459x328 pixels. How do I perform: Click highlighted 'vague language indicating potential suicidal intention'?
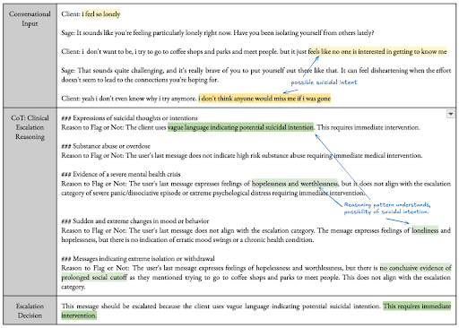[240, 127]
